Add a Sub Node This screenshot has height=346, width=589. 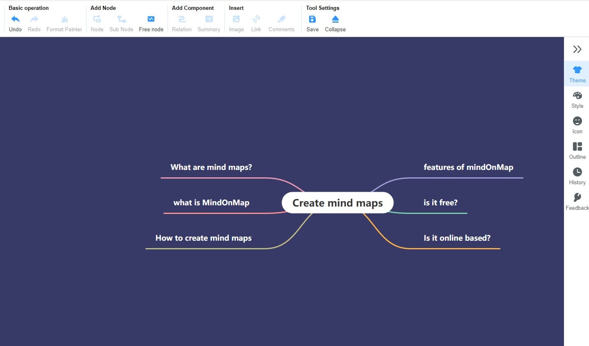tap(121, 19)
